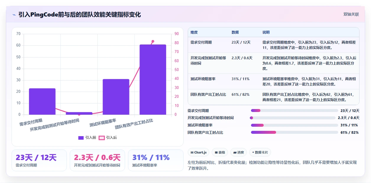Click the 团队有效产出工时占比 x-axis label
This screenshot has width=371, height=183.
[x=134, y=124]
